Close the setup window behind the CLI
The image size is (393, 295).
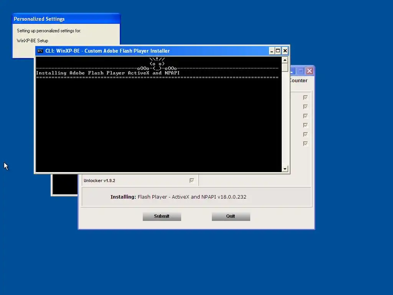[x=310, y=71]
